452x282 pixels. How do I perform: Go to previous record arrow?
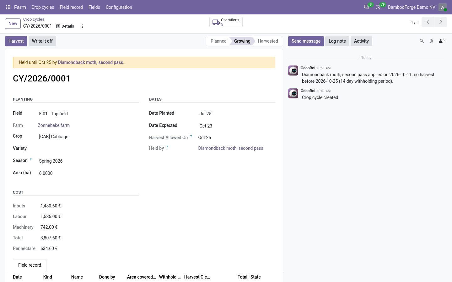click(428, 22)
